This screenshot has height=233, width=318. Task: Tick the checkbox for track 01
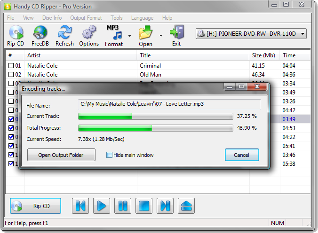11,66
